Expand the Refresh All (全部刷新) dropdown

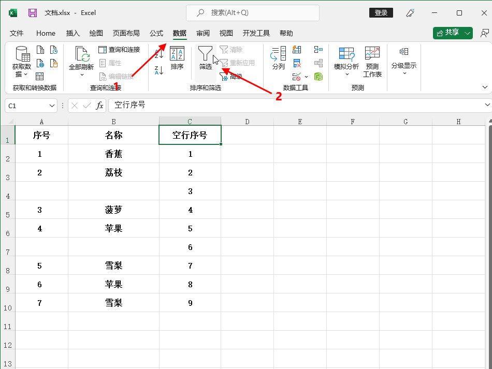point(81,75)
